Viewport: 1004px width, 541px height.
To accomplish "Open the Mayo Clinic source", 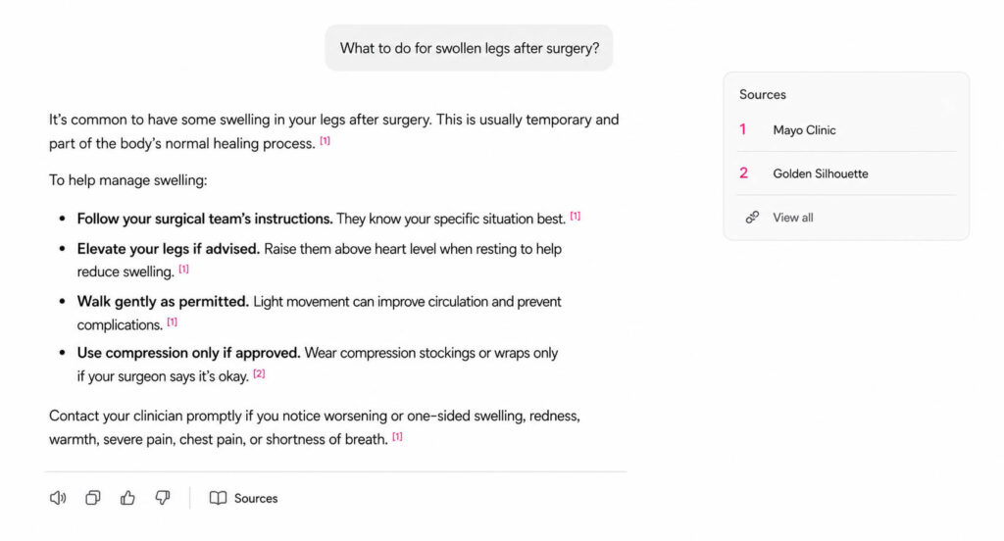I will coord(804,130).
